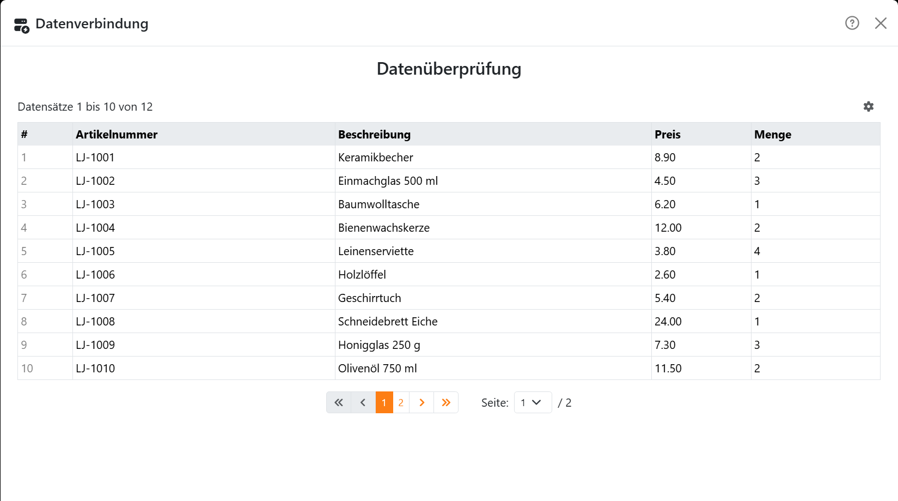
Task: Click the Preis column header
Action: click(701, 134)
